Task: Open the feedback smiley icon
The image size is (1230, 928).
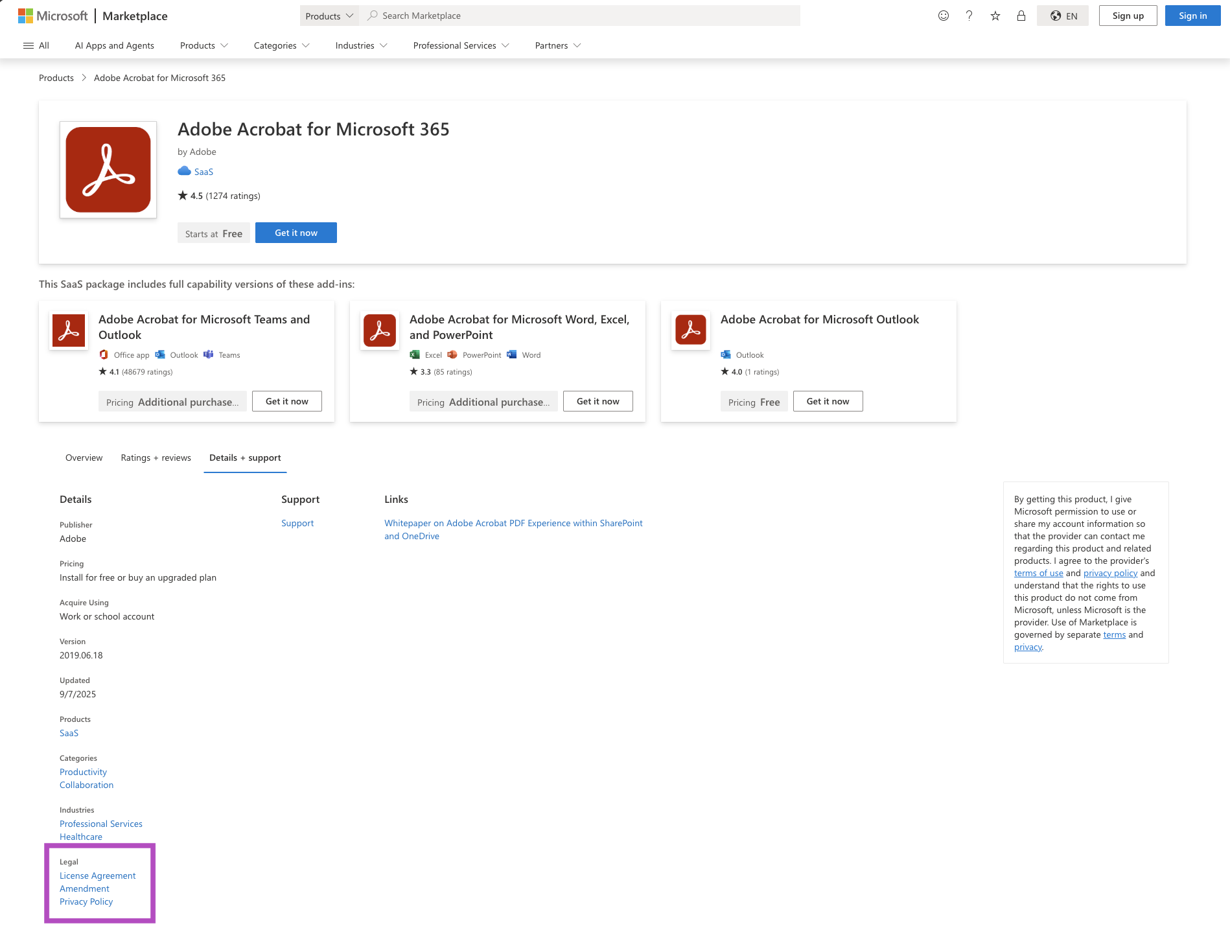Action: pyautogui.click(x=944, y=16)
